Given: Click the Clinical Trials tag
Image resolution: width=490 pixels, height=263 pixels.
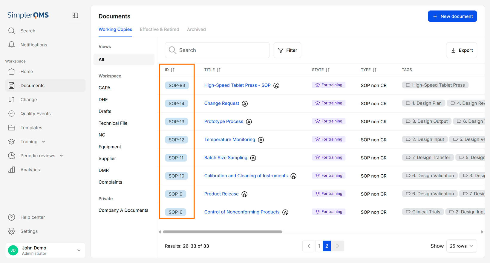Looking at the screenshot, I should tap(423, 212).
